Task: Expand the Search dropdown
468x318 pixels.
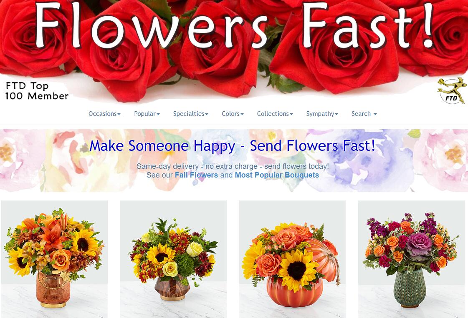Action: pos(364,114)
